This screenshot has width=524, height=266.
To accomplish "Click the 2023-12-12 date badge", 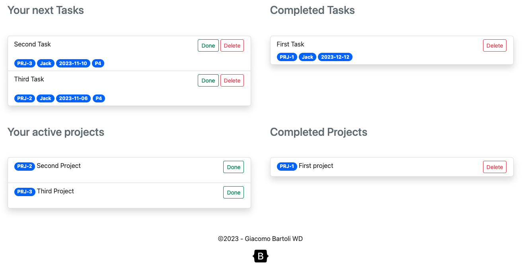I will click(335, 57).
